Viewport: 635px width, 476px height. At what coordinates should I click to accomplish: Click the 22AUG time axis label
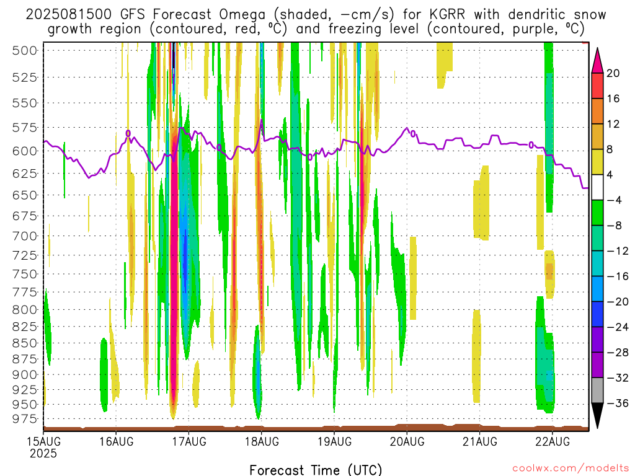(553, 441)
